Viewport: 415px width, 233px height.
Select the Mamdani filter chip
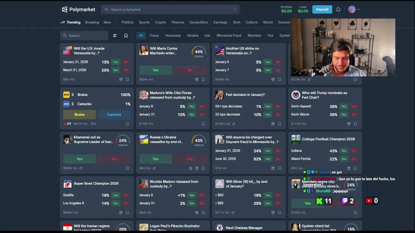[x=254, y=36]
